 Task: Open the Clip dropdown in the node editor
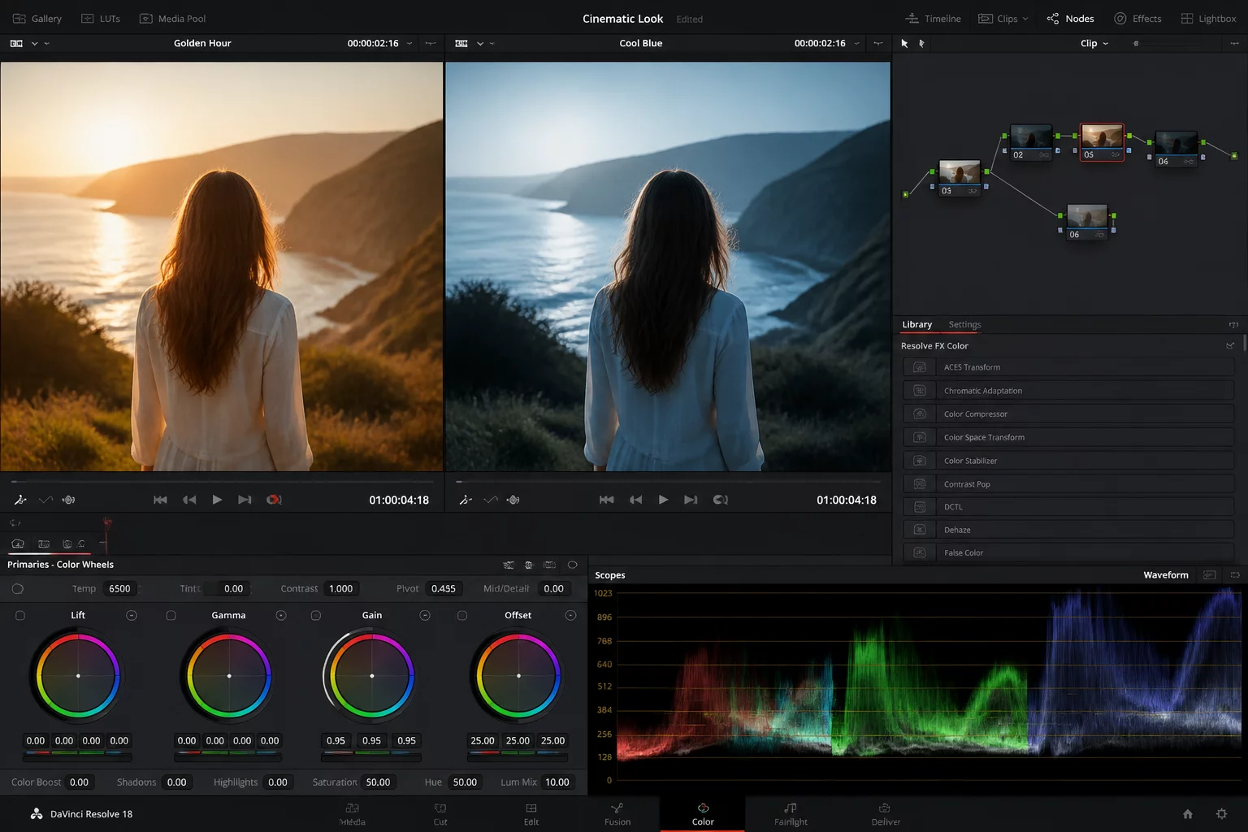pyautogui.click(x=1094, y=44)
